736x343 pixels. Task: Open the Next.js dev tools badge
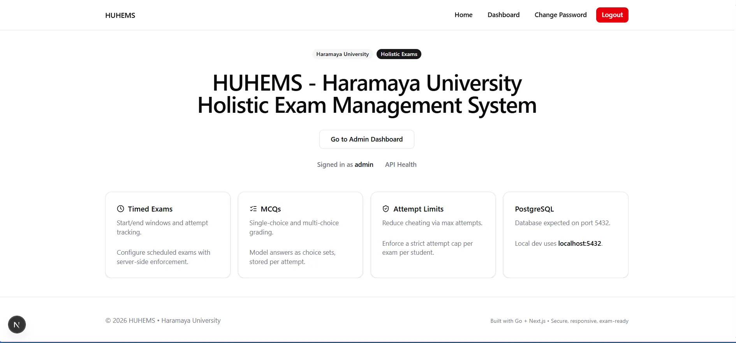[17, 325]
